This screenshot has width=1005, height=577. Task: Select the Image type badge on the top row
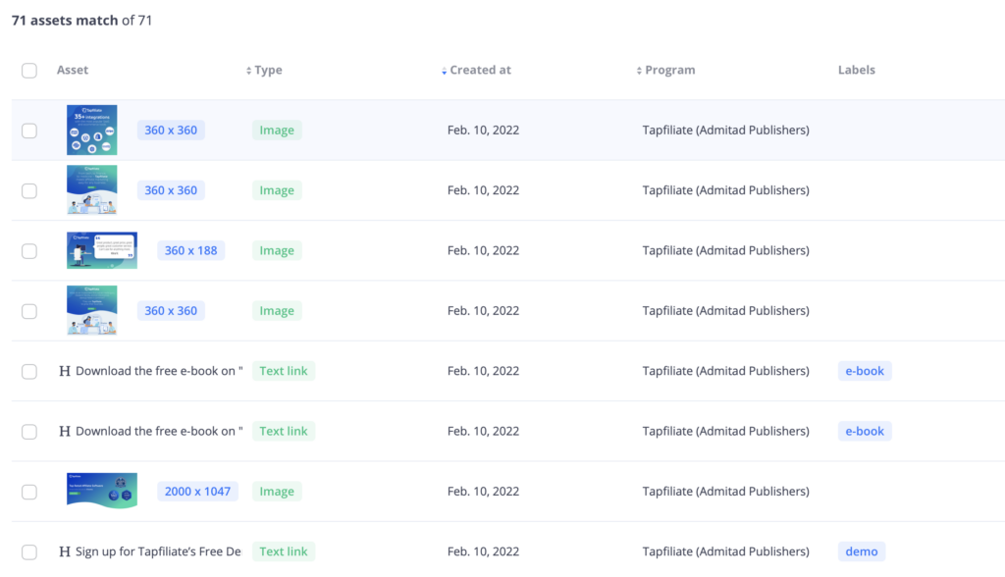pos(276,130)
